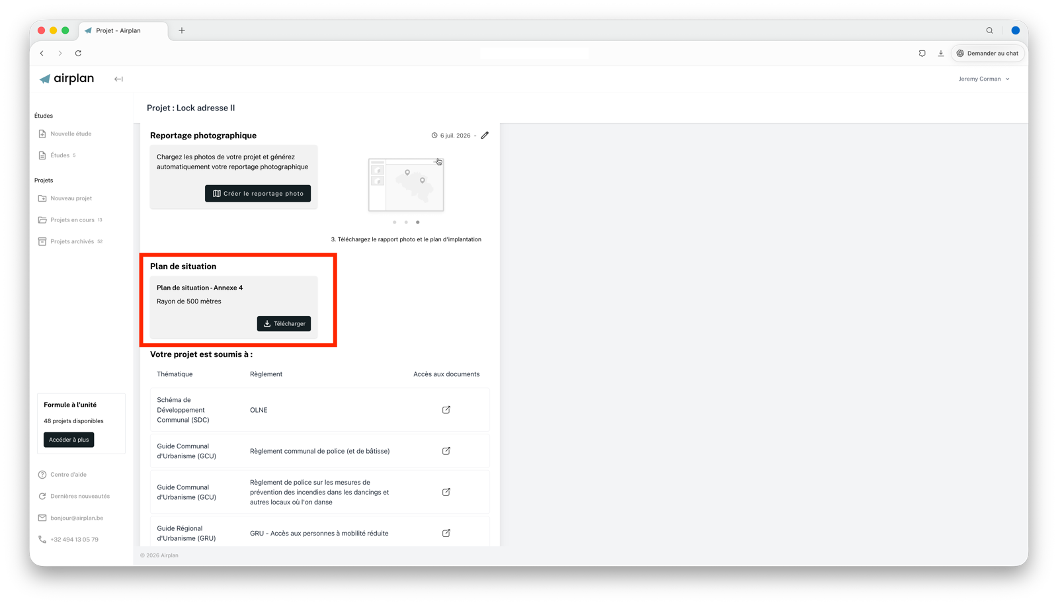Screen dimensions: 1058x605
Task: Click Créer le reportage photo button
Action: (258, 193)
